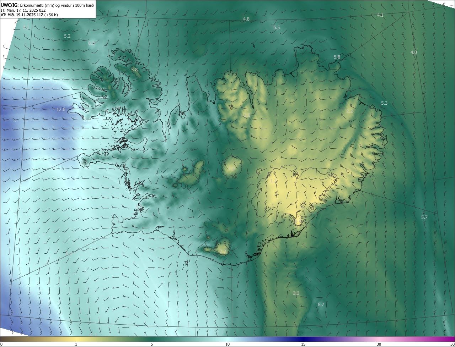Click the 12.6 value west of the Westfjords
This screenshot has height=347, width=455.
(x=61, y=109)
